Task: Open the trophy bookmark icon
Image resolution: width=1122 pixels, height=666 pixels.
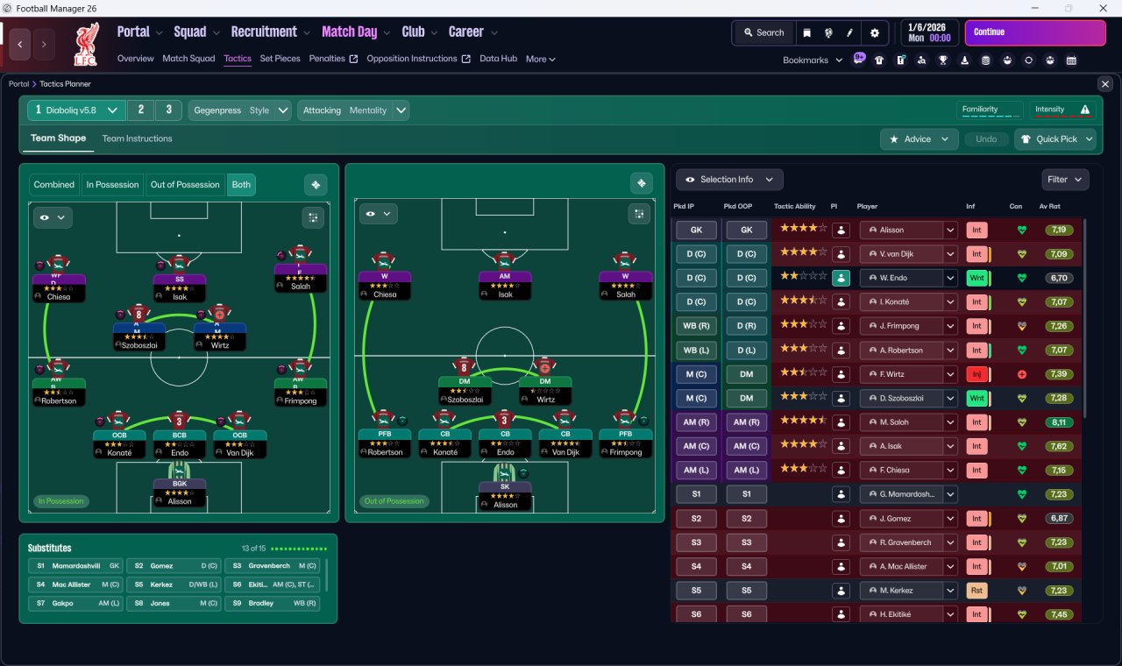Action: click(943, 60)
